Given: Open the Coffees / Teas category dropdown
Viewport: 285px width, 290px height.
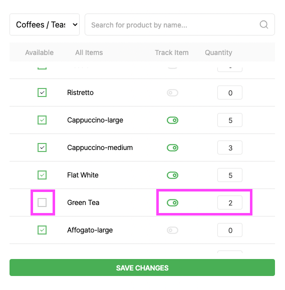Looking at the screenshot, I should point(45,24).
